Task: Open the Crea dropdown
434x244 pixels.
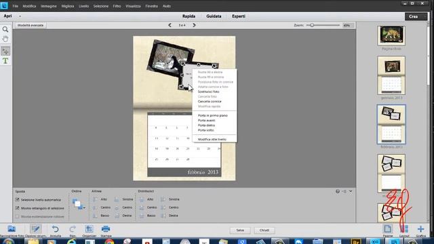Action: click(x=416, y=16)
